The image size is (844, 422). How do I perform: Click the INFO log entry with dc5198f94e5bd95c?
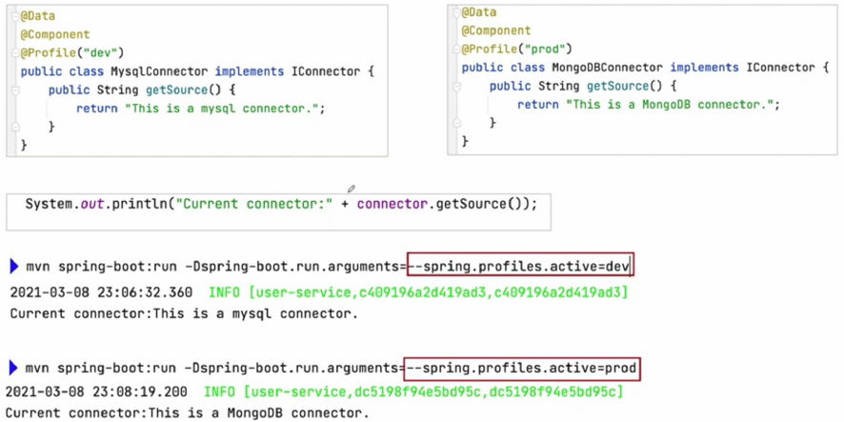point(413,392)
